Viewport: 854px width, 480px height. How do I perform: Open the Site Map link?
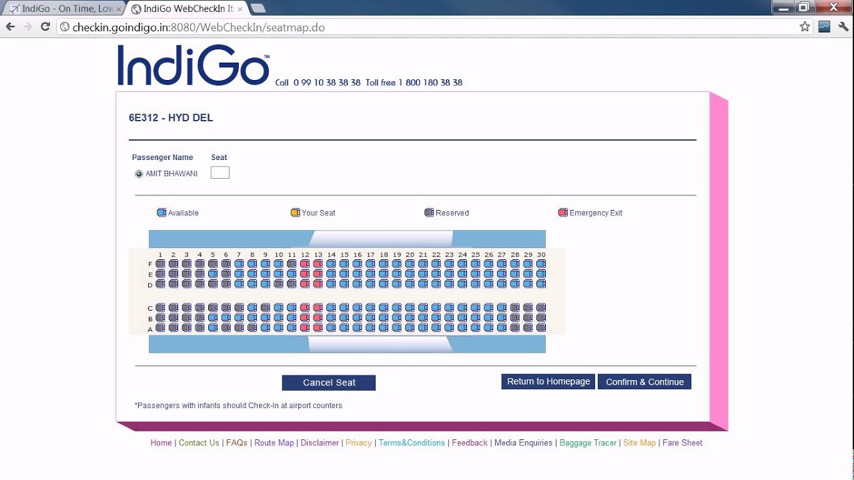(639, 443)
